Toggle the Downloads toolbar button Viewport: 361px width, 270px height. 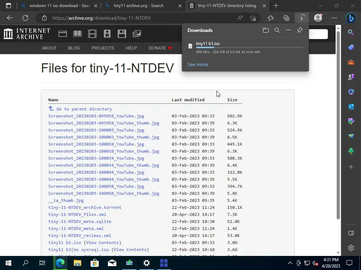point(302,18)
